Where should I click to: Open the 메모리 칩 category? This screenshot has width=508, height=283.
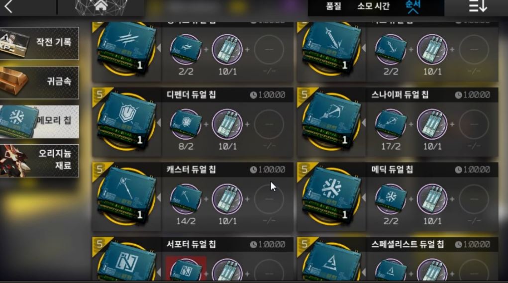[39, 121]
